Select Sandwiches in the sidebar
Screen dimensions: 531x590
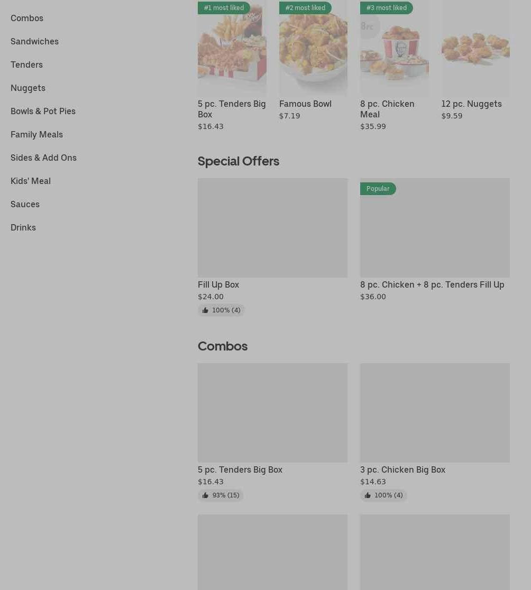coord(34,41)
